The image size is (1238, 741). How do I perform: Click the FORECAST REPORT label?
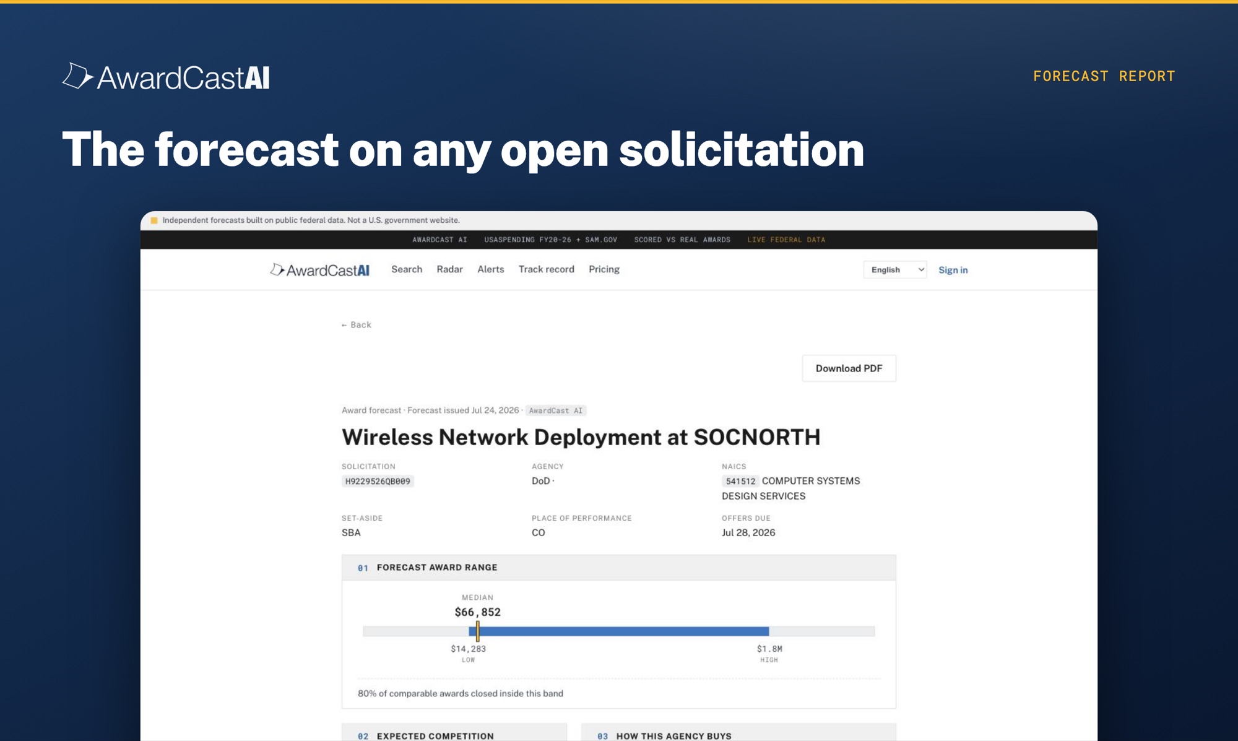pos(1104,76)
